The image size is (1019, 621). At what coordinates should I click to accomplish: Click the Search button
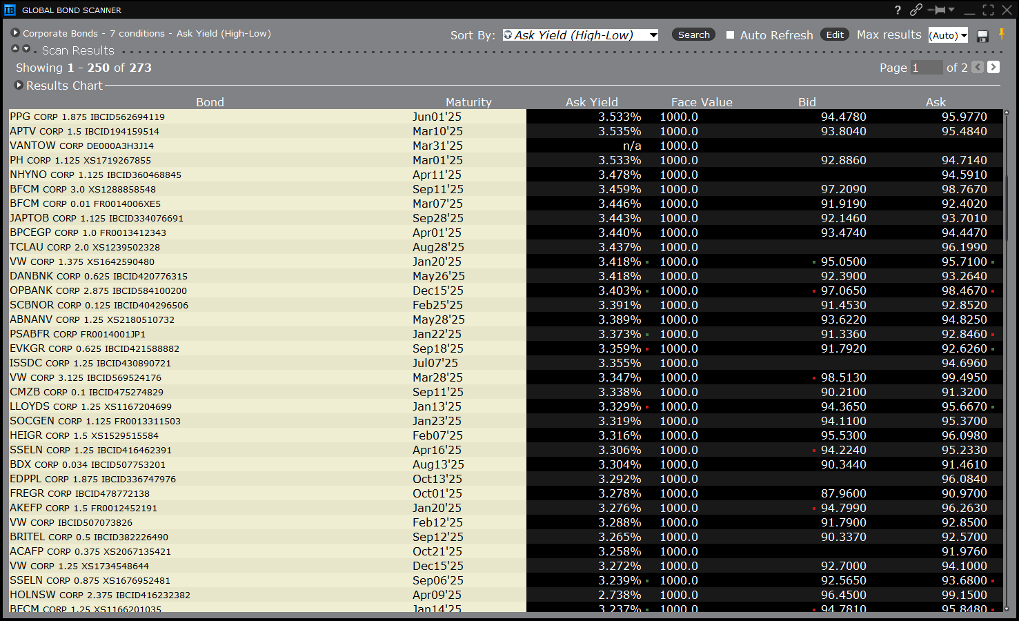[693, 34]
